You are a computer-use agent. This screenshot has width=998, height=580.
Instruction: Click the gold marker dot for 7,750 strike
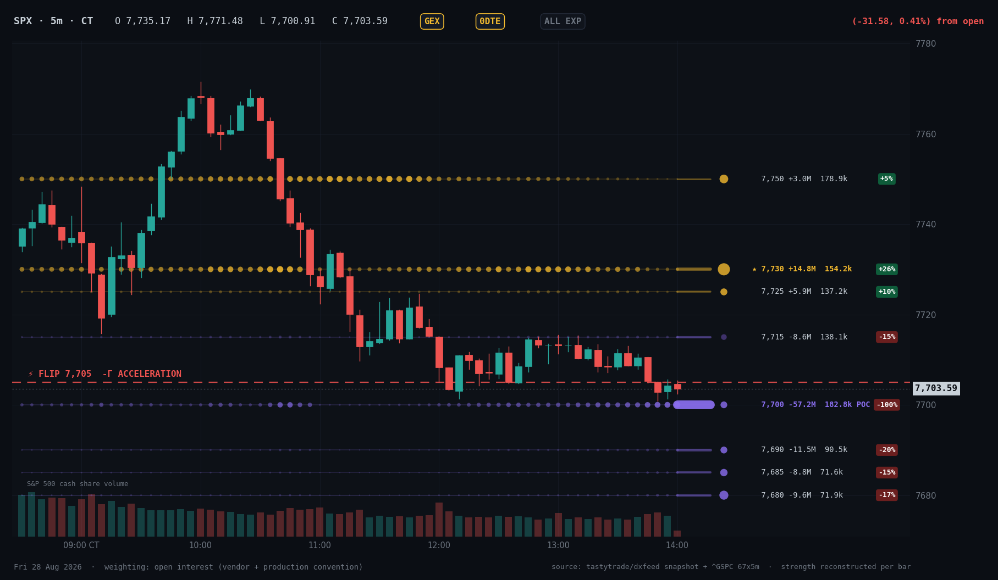pos(724,179)
